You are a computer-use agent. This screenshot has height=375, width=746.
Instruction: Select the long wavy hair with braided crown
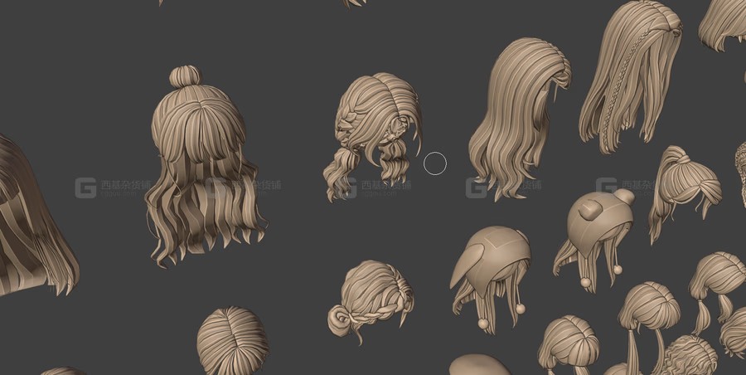pos(514,116)
